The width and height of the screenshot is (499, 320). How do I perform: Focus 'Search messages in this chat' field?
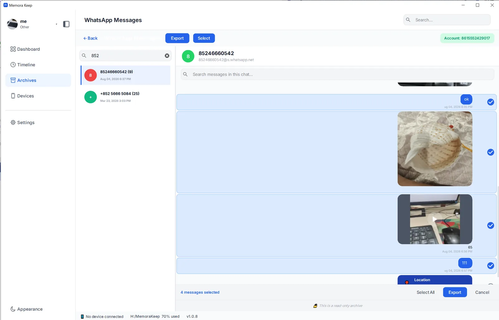(337, 74)
